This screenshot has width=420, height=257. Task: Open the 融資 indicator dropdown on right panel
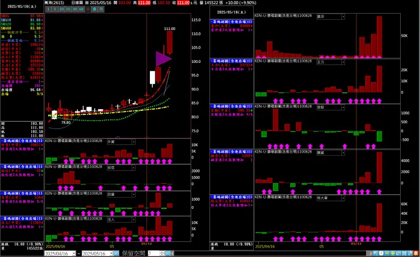[x=343, y=153]
